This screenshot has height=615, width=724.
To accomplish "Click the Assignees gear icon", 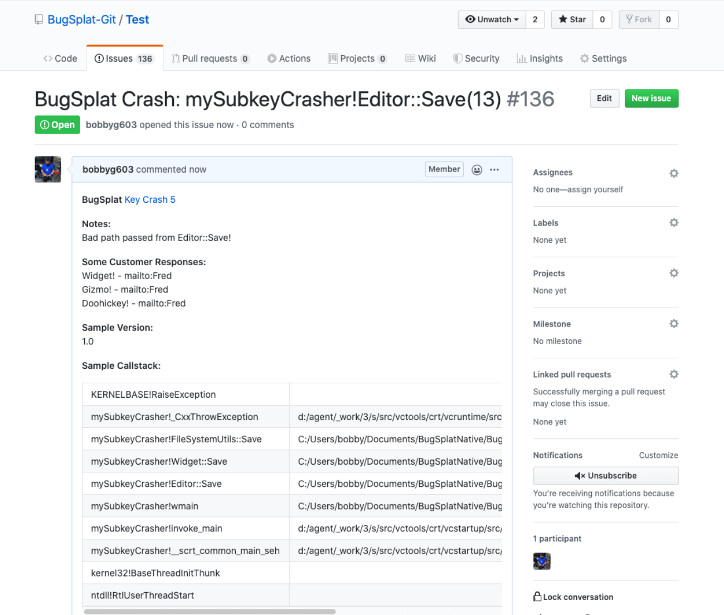I will pyautogui.click(x=674, y=173).
